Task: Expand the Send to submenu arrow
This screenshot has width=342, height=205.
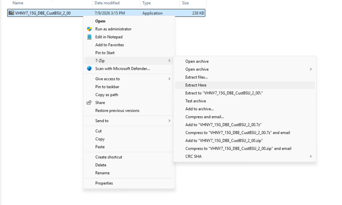Action: tap(169, 121)
